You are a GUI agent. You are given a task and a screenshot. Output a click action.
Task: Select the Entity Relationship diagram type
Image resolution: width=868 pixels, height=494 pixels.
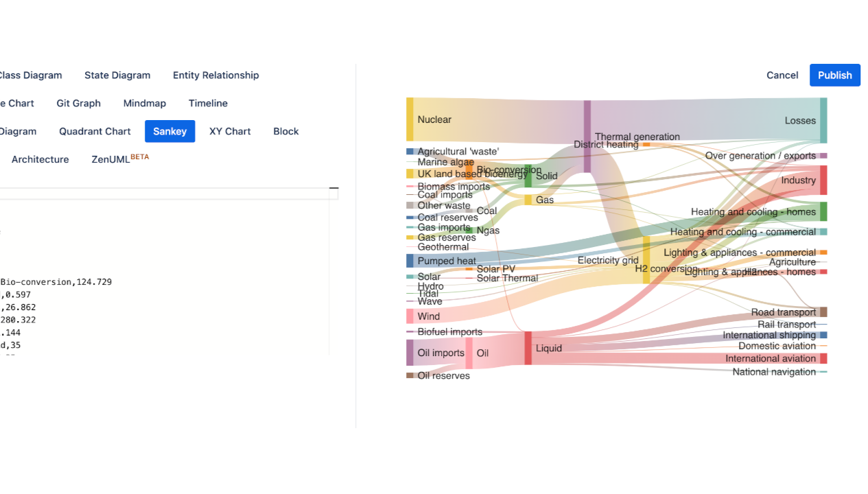pyautogui.click(x=215, y=75)
